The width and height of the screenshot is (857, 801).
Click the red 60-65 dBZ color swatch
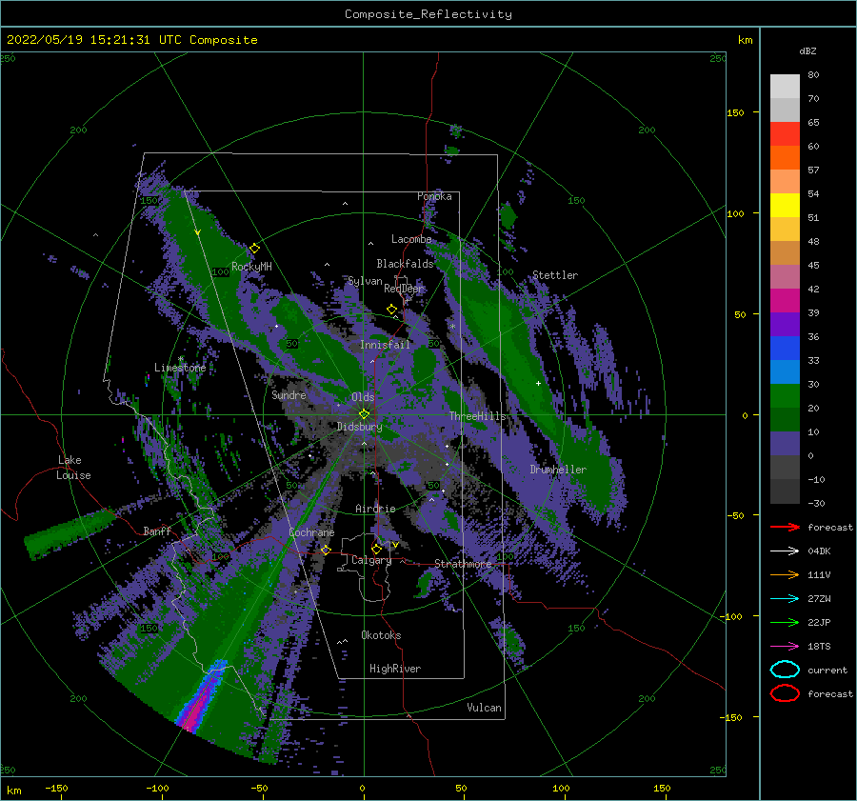(x=785, y=134)
